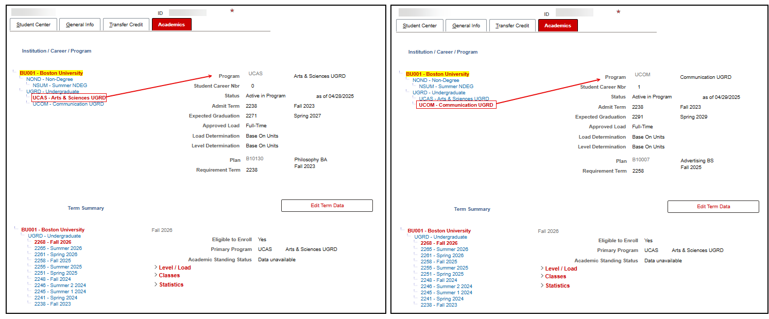Select term 2245 - Summer 1 2024 in right panel

(446, 293)
